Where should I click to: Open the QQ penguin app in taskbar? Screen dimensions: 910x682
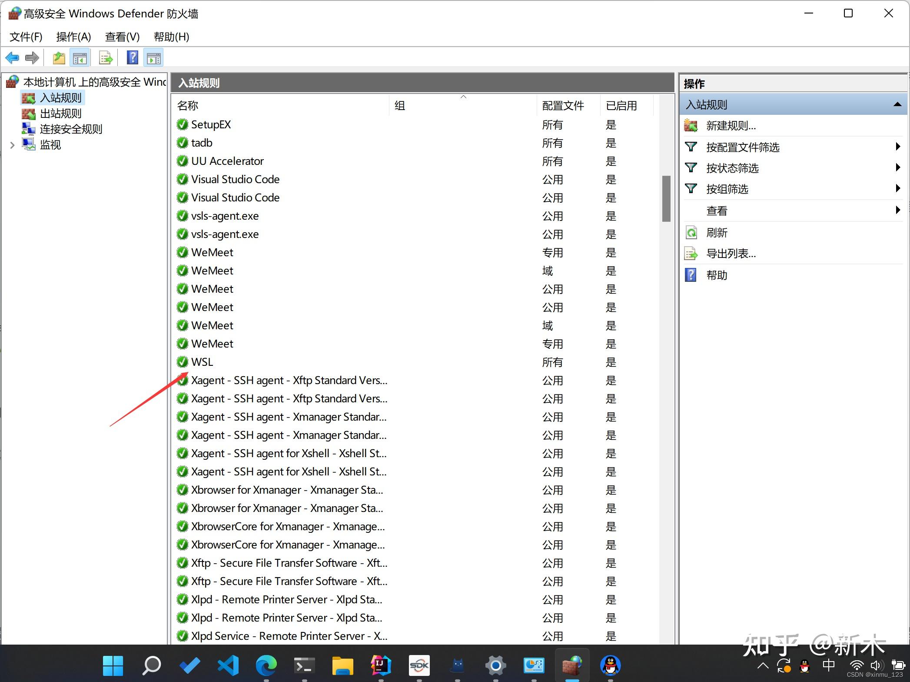click(610, 665)
